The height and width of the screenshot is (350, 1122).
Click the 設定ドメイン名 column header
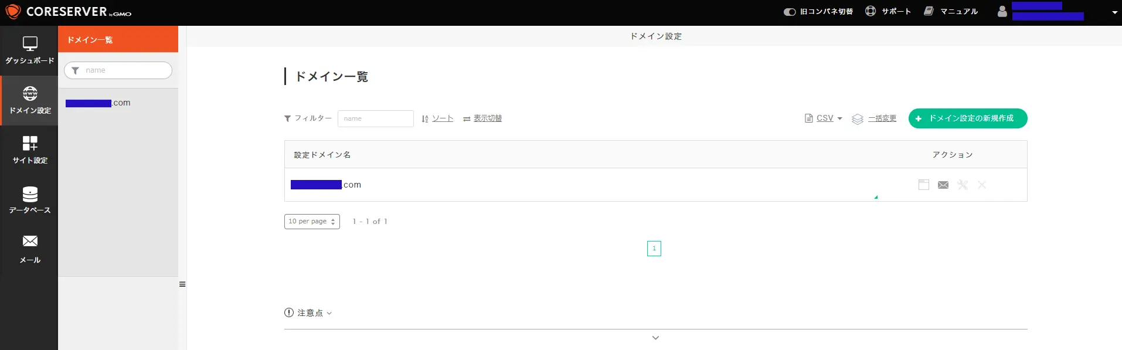click(x=322, y=155)
